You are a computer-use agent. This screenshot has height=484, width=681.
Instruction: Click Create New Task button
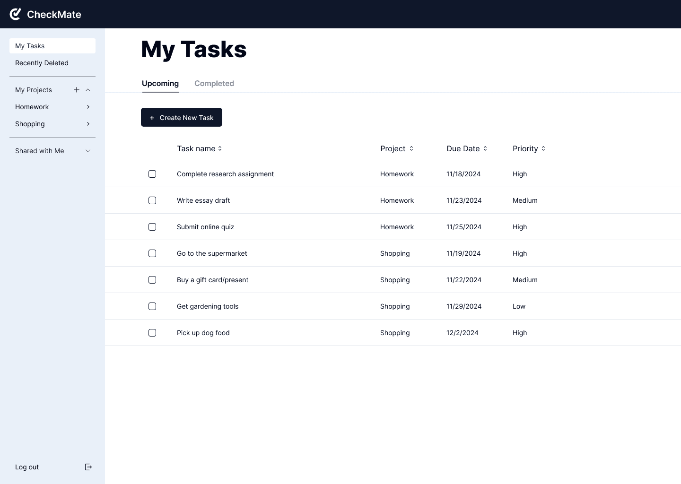(x=182, y=117)
